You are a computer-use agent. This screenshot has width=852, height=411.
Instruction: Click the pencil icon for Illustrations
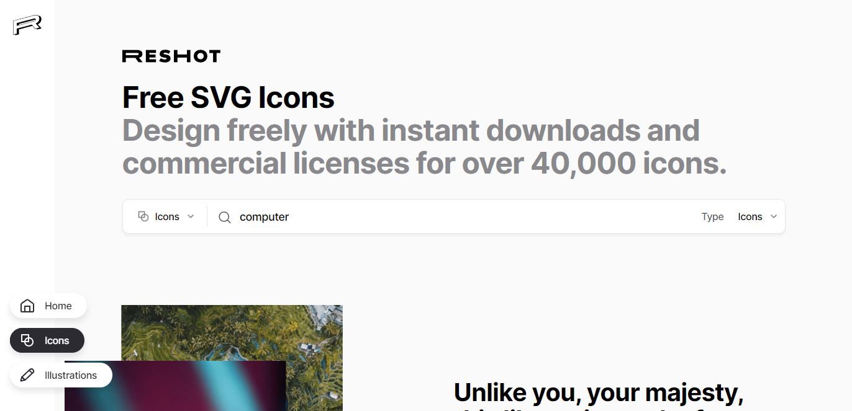point(27,375)
